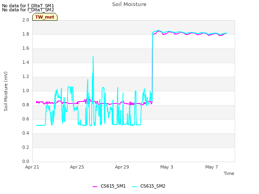Click the 1.8 y-axis tick label
The height and width of the screenshot is (194, 259).
pos(25,34)
